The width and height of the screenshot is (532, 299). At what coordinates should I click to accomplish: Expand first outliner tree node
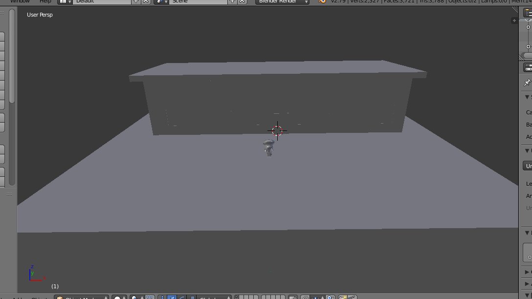click(528, 27)
